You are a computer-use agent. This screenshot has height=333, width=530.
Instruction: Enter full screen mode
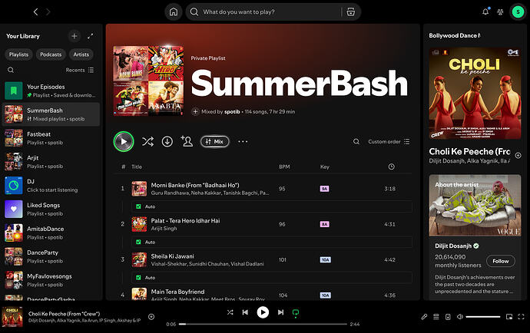click(521, 317)
